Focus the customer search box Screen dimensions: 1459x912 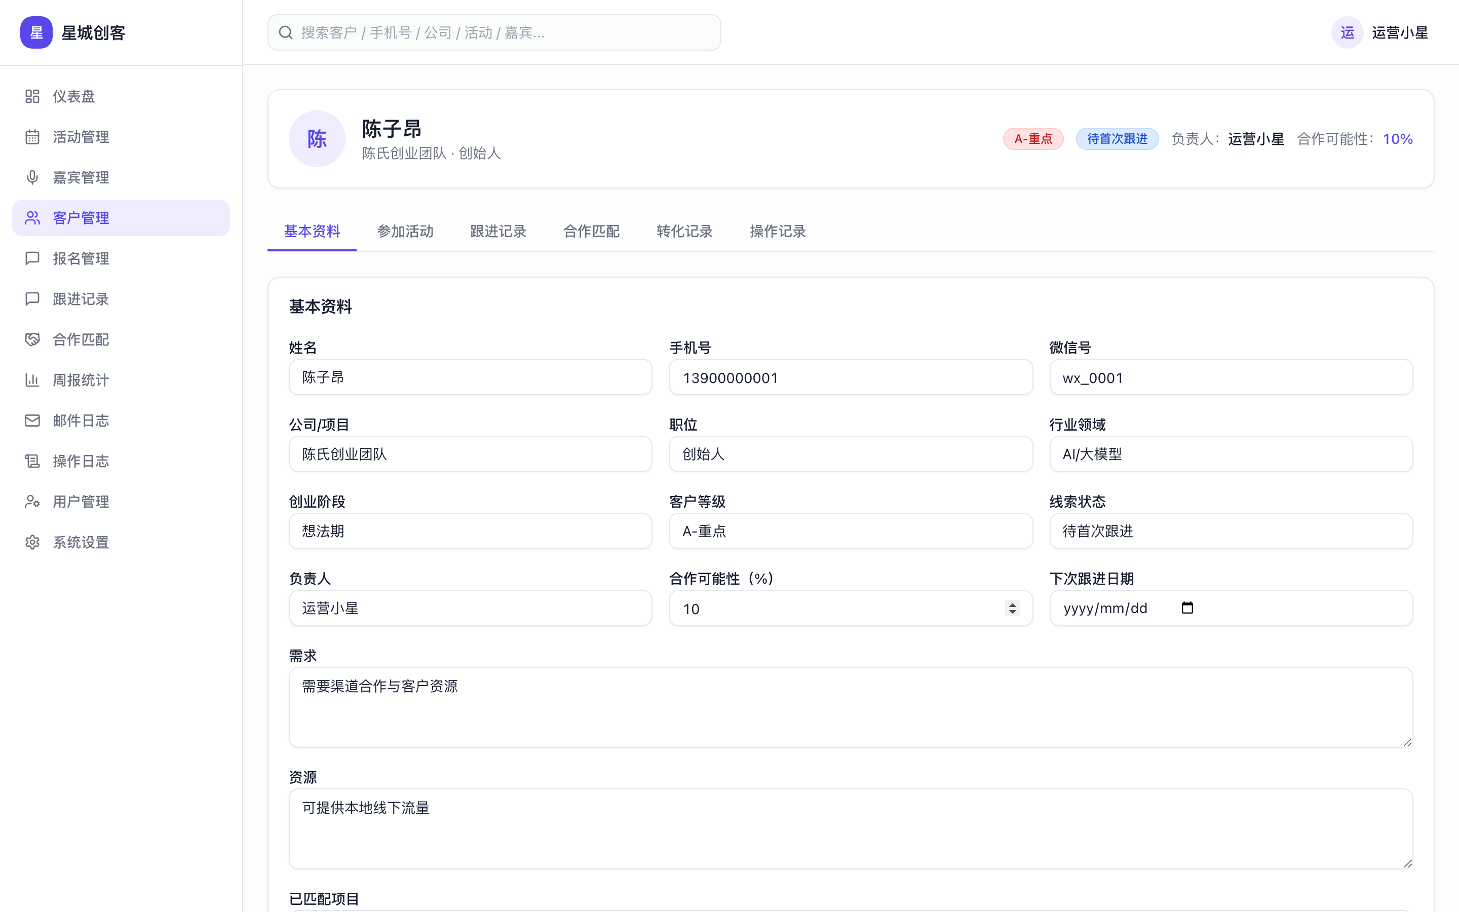(494, 32)
